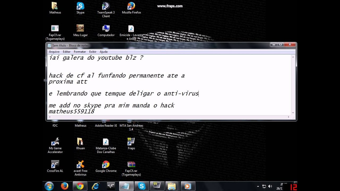Open Skype from the taskbar
The image size is (340, 191).
[x=142, y=186]
